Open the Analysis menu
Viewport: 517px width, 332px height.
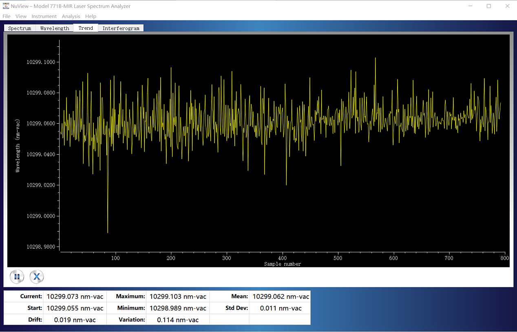(71, 16)
